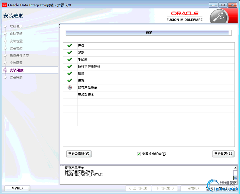Click the 安装进度 page heading
The width and height of the screenshot is (240, 194).
click(x=13, y=16)
